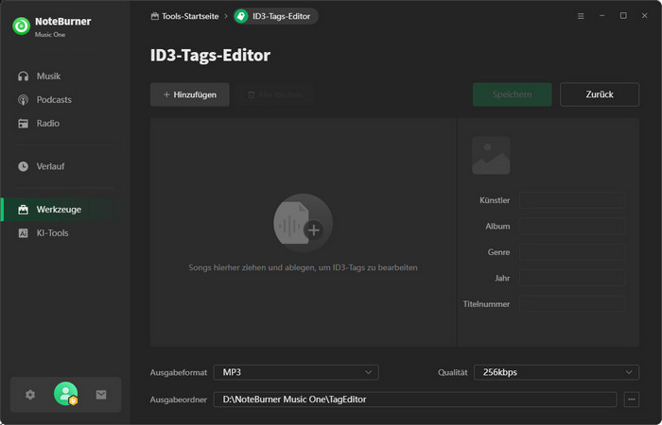Click the mail envelope icon
This screenshot has width=662, height=425.
tap(101, 395)
